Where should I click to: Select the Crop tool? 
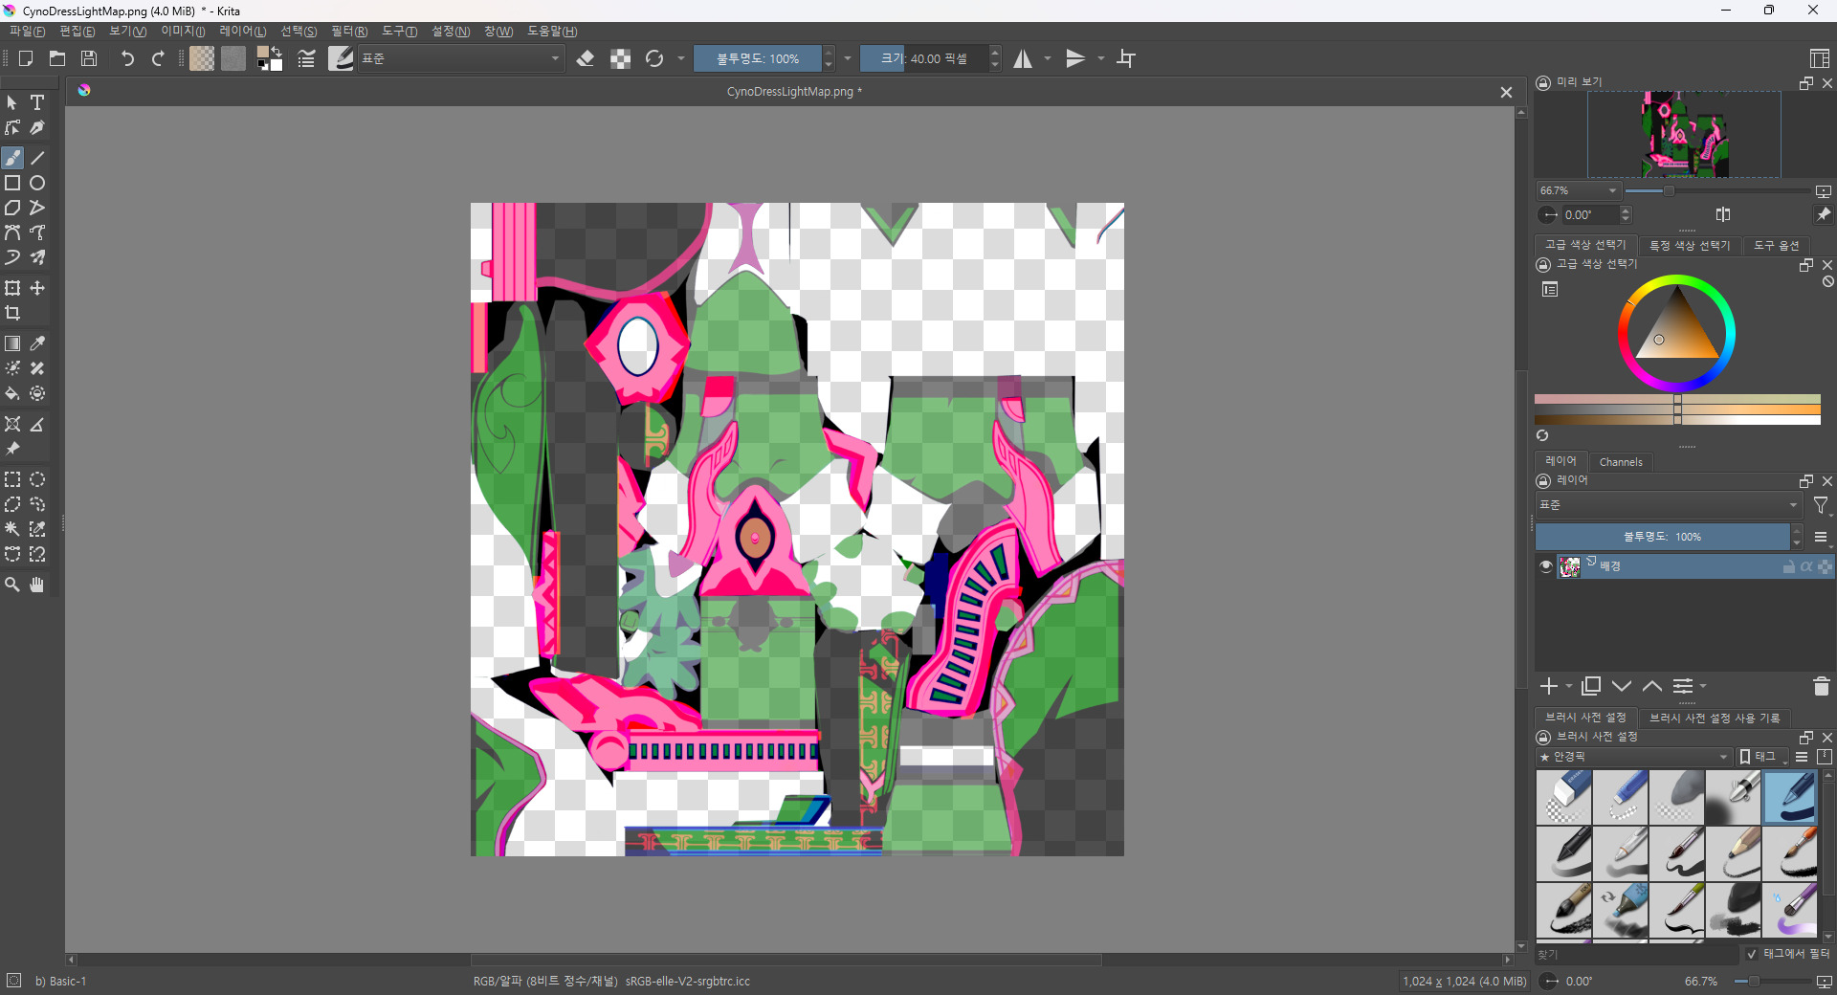click(12, 313)
